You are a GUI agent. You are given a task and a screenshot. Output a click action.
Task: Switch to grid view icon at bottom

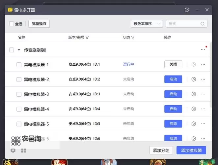(24, 150)
